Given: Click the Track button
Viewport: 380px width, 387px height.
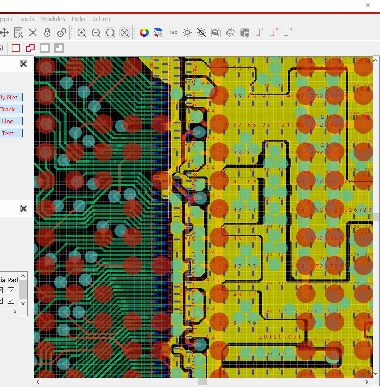Looking at the screenshot, I should click(x=11, y=109).
